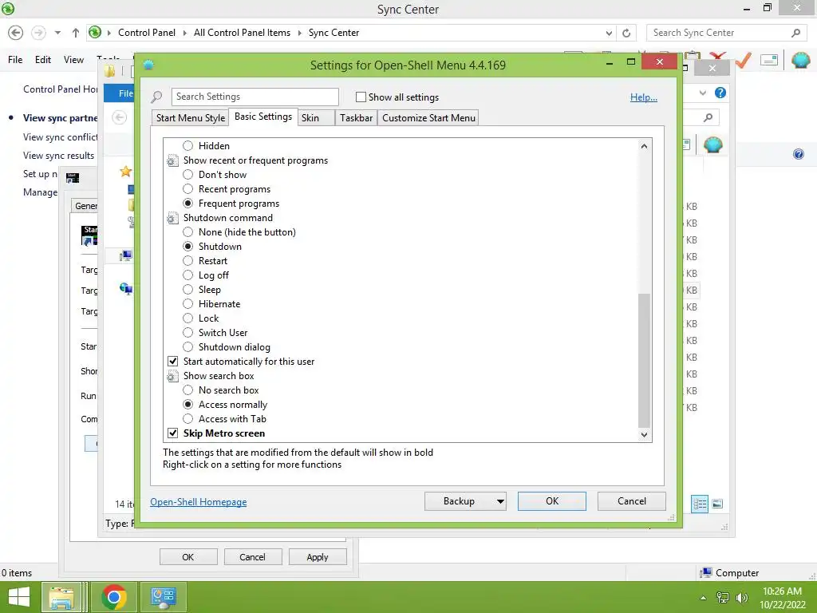Click the taskbar clock showing 10:26 AM
This screenshot has height=613, width=817.
782,591
